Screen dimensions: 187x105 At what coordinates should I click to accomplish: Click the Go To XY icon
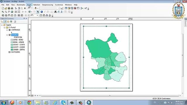(62, 12)
